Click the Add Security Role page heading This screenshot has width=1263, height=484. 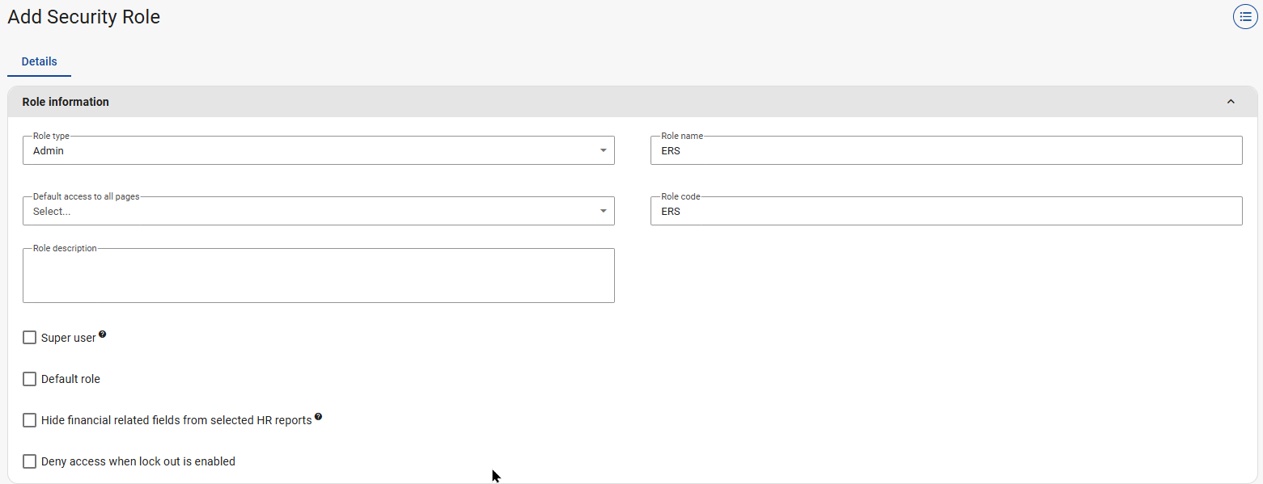(84, 17)
